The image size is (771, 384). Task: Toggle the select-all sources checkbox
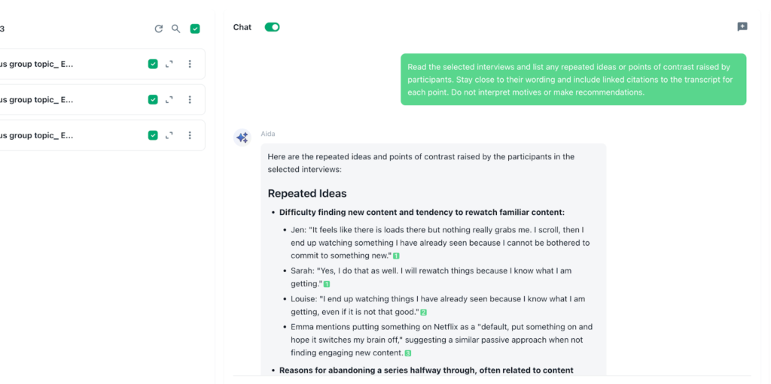[x=195, y=29]
